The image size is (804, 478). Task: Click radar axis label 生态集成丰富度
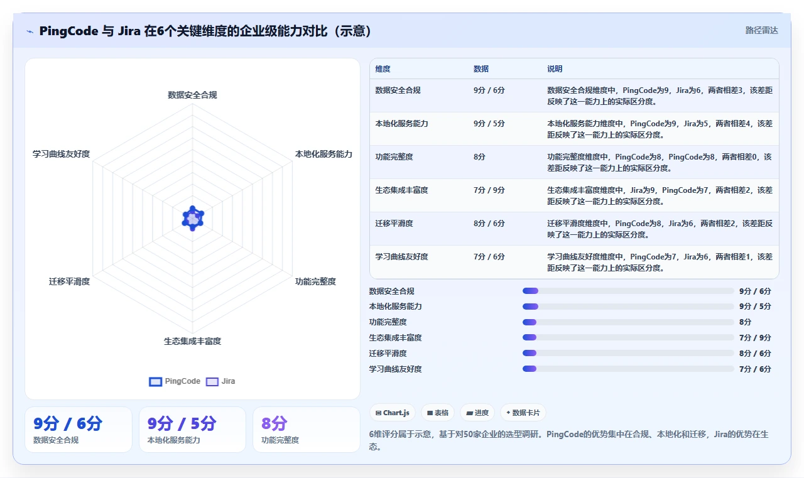[192, 341]
